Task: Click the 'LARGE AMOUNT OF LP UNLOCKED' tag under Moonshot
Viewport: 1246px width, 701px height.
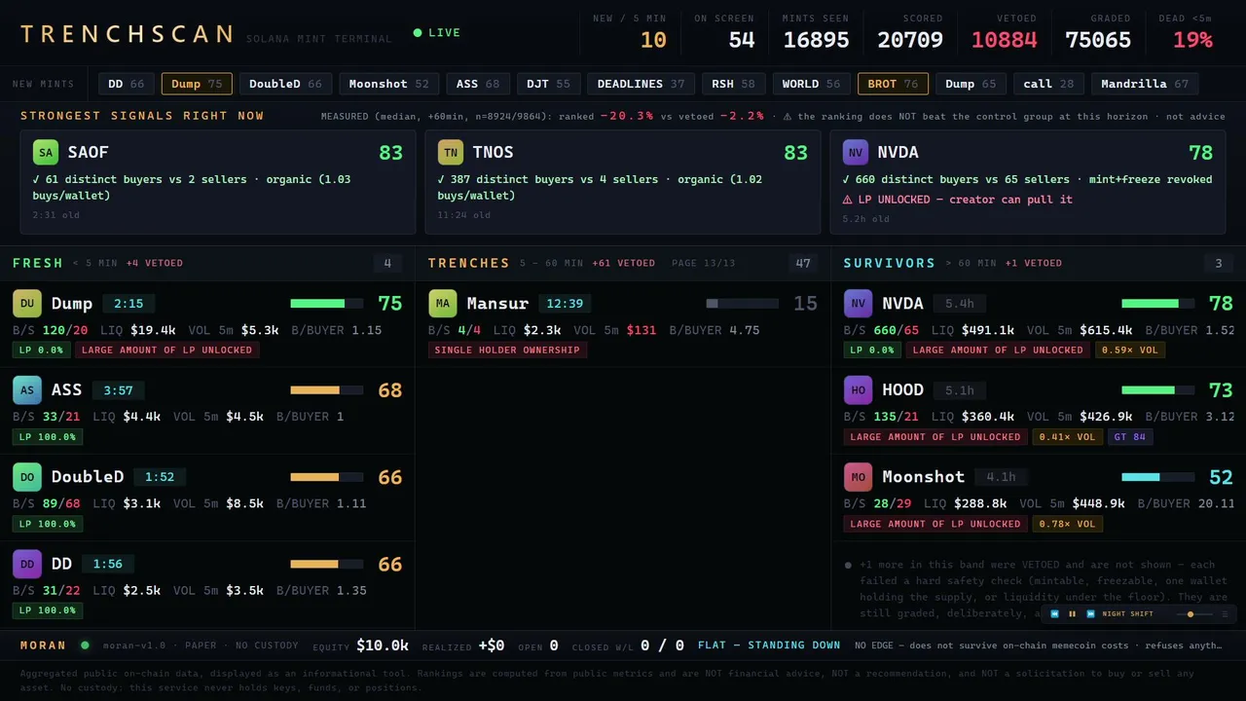Action: [935, 524]
